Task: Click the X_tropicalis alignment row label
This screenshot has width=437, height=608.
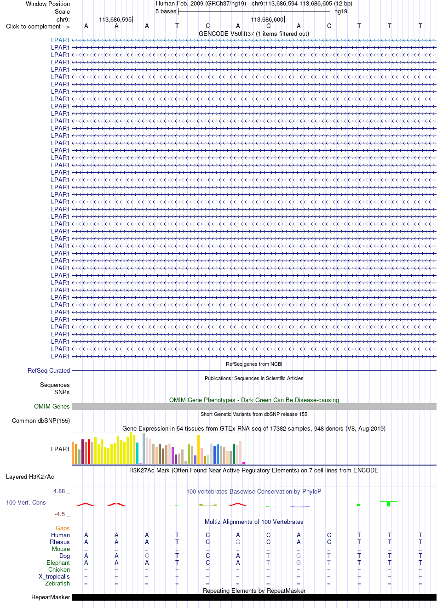Action: point(54,576)
